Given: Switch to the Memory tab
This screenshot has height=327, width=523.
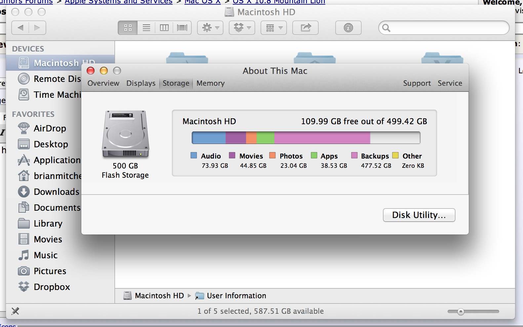Looking at the screenshot, I should tap(210, 83).
